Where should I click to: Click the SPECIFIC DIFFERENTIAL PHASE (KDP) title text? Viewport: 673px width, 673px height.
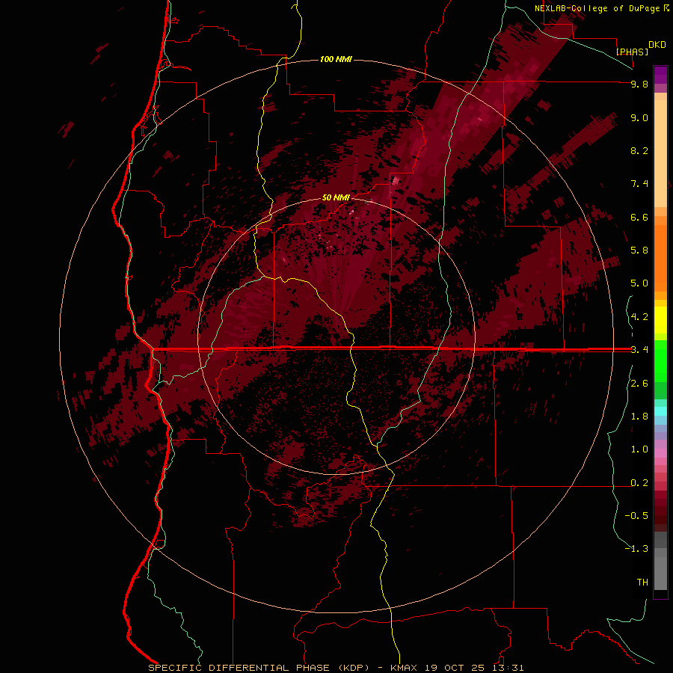[x=259, y=668]
